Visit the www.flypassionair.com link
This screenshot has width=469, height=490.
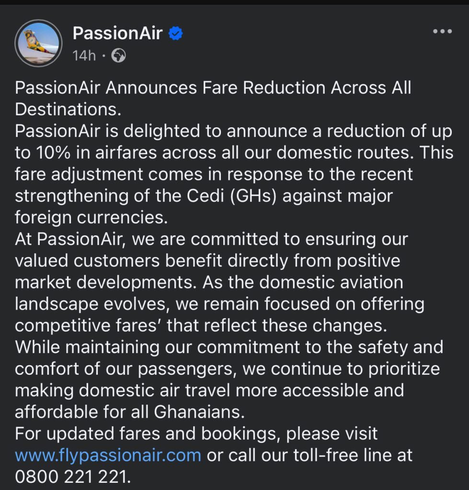click(108, 456)
